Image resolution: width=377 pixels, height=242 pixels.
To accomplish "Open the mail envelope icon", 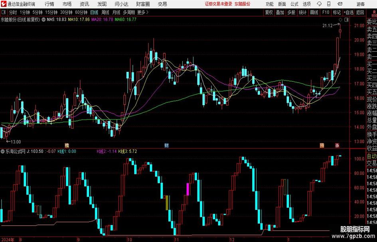I will (x=340, y=4).
